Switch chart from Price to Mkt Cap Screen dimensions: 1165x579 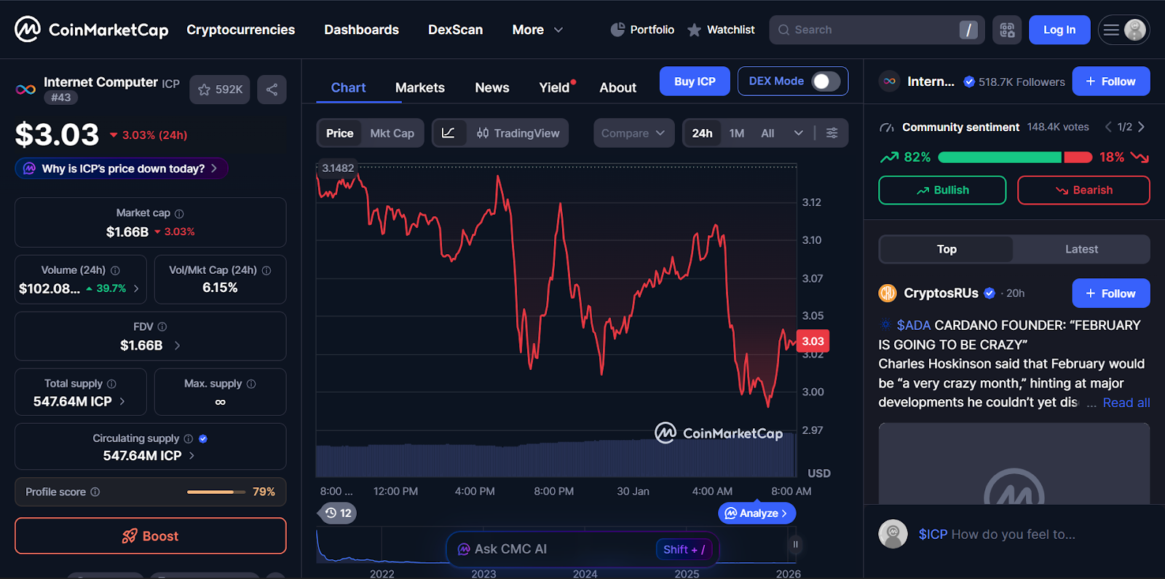[x=392, y=133]
